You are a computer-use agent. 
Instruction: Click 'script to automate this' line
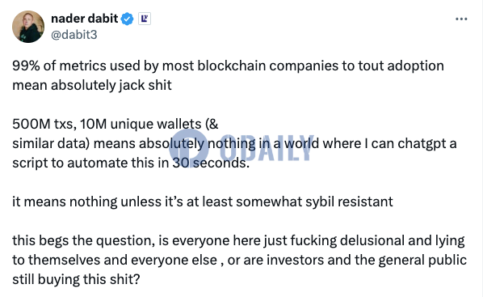[x=131, y=163]
